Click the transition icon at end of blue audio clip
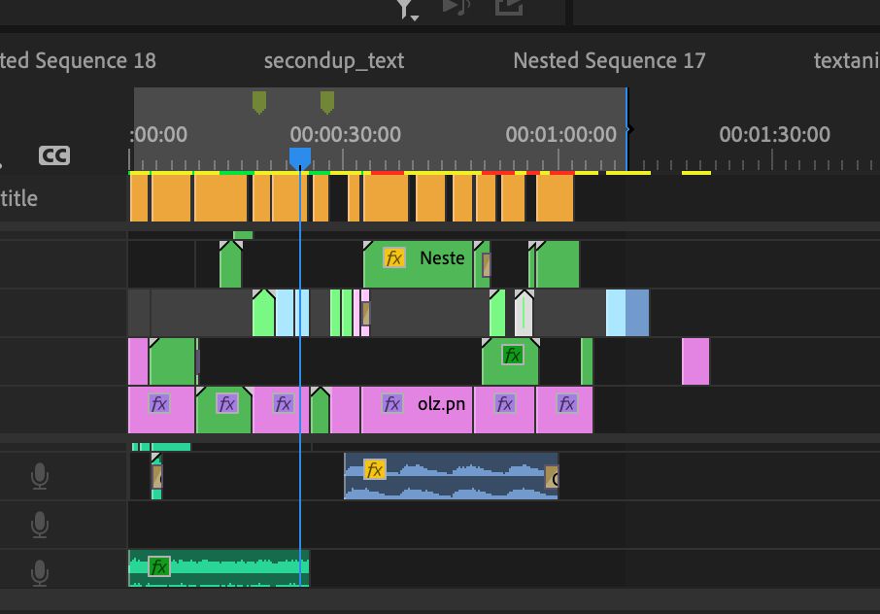This screenshot has height=614, width=880. point(552,477)
